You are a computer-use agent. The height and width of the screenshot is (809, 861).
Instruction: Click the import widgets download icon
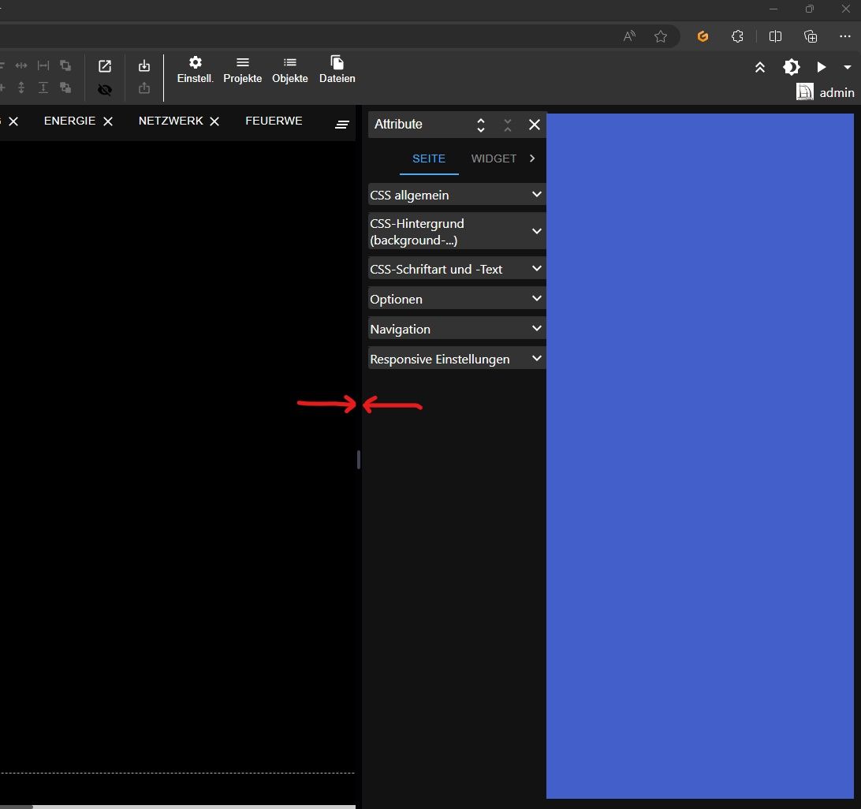pyautogui.click(x=143, y=66)
